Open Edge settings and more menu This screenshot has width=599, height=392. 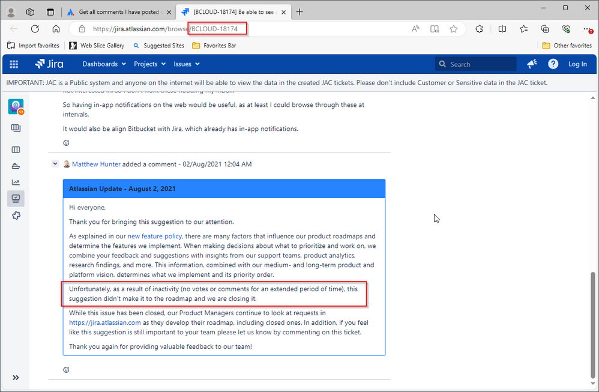click(588, 29)
